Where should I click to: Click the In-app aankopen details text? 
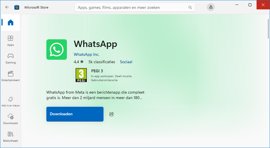pos(112,78)
